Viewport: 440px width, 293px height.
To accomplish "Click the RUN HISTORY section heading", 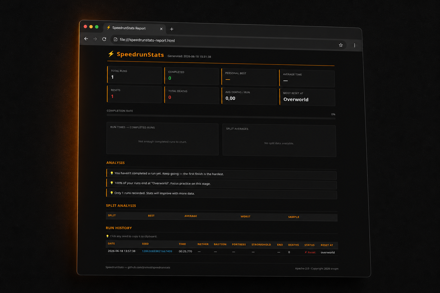I will [119, 228].
